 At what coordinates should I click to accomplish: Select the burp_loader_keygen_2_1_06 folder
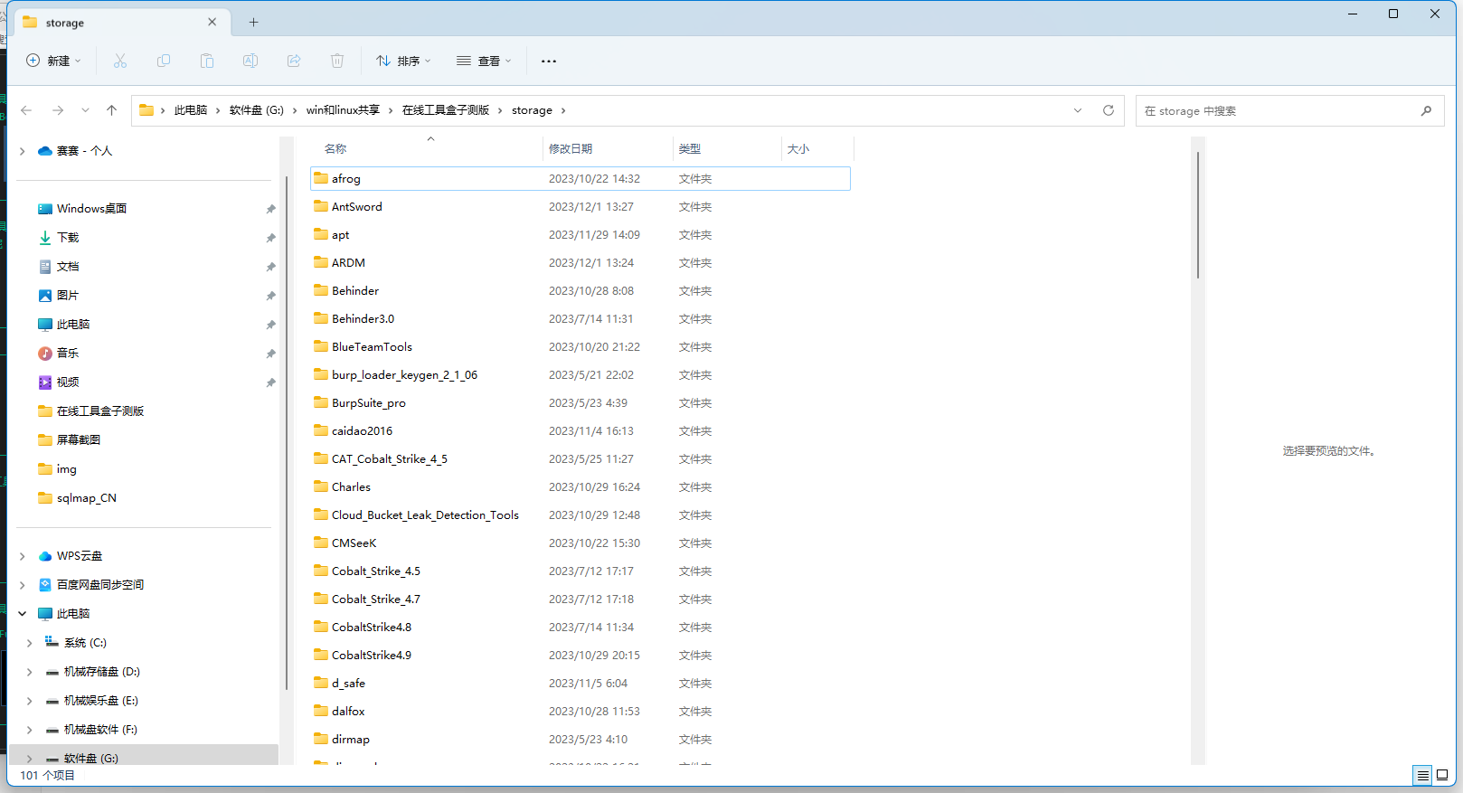(580, 375)
